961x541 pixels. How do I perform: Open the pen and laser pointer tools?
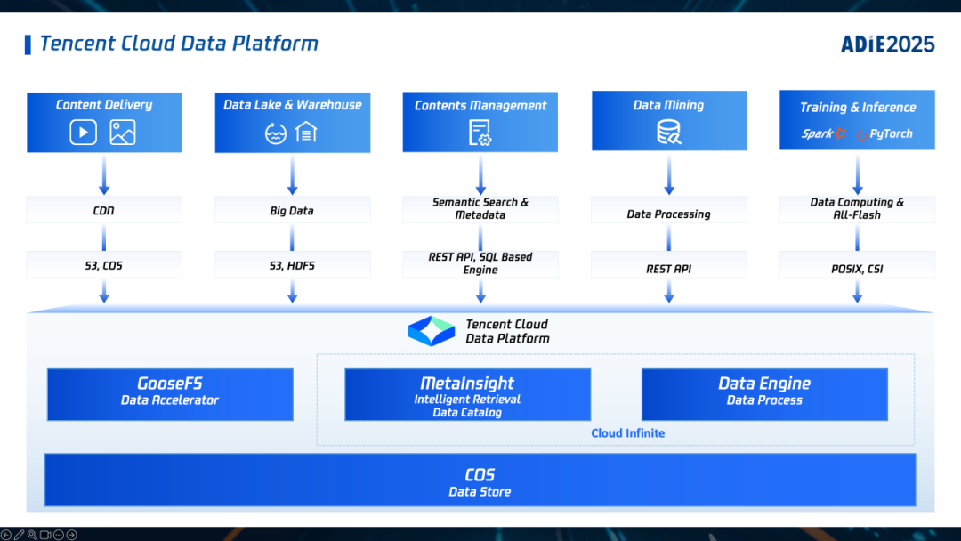click(19, 535)
